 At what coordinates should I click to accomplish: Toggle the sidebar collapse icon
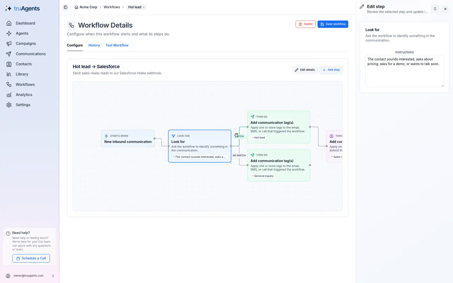(65, 7)
